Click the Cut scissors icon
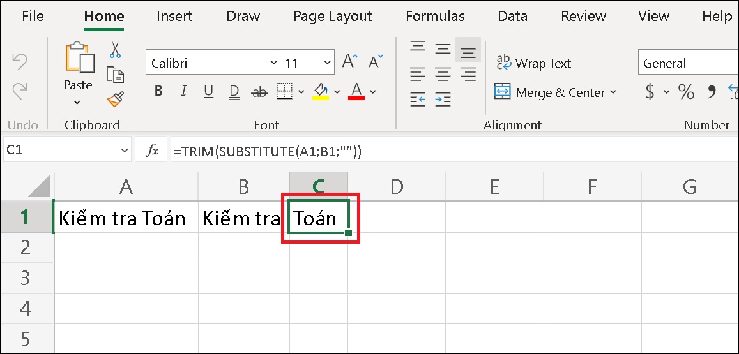The height and width of the screenshot is (354, 739). point(115,50)
